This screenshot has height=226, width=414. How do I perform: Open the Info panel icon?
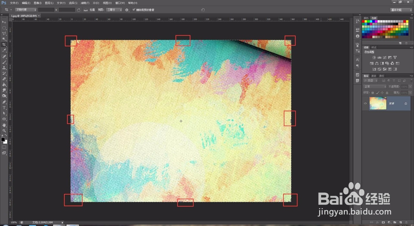click(x=358, y=36)
